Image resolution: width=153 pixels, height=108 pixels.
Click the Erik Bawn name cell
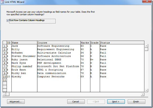(x=24, y=70)
